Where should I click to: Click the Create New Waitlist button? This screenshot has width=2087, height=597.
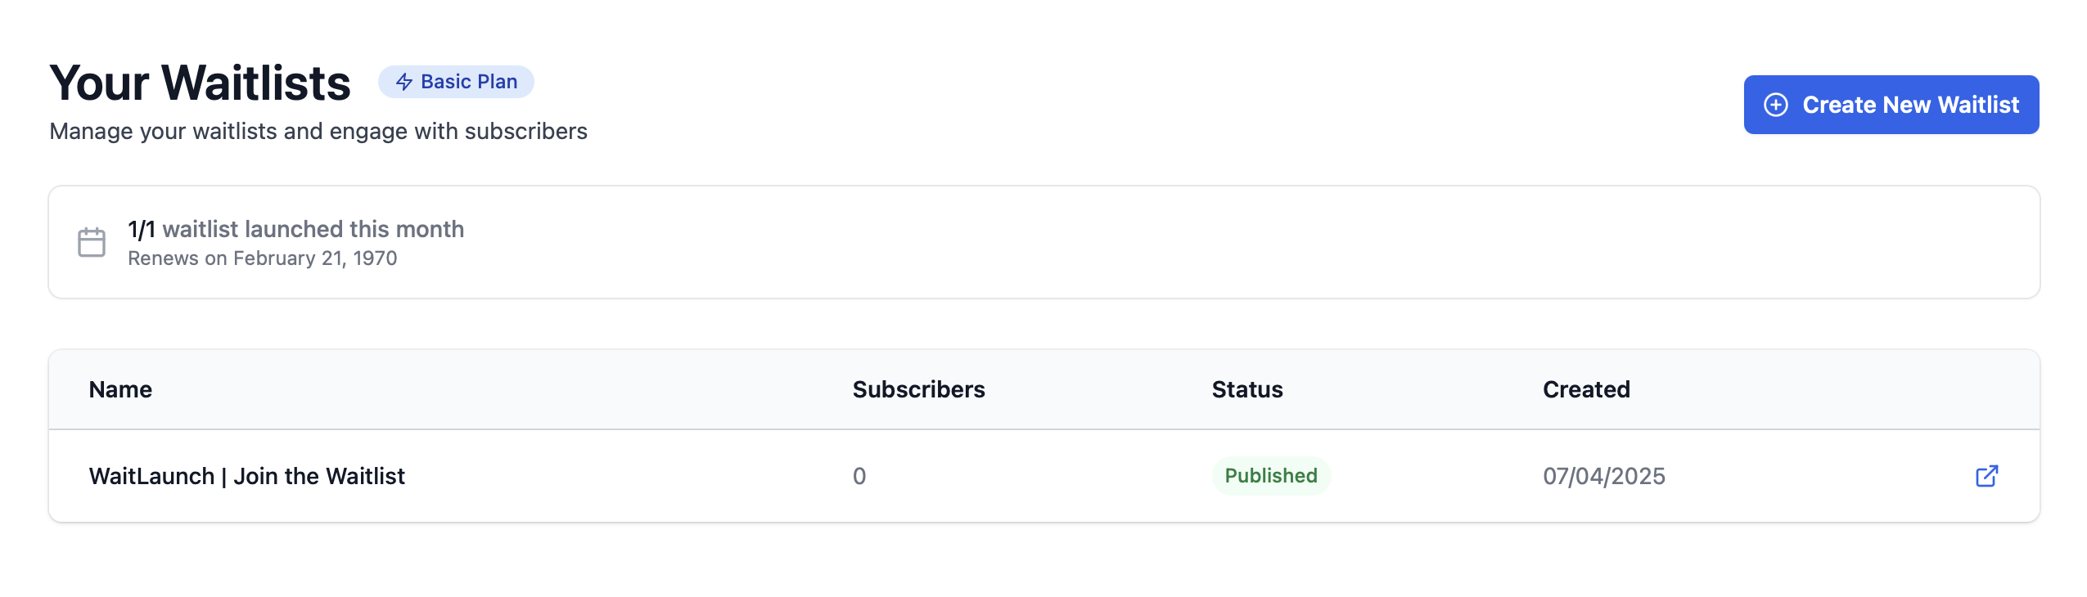tap(1891, 105)
